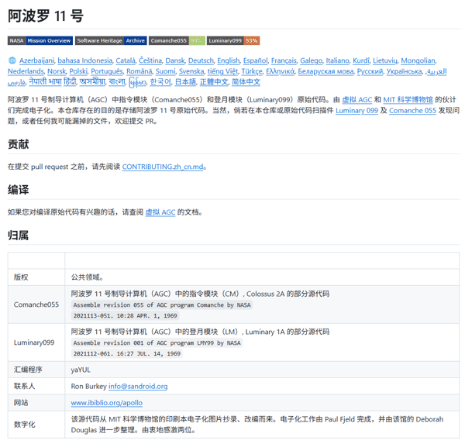Open the Comanche 055 scans link
Viewport: 465px width, 444px height.
(412, 111)
